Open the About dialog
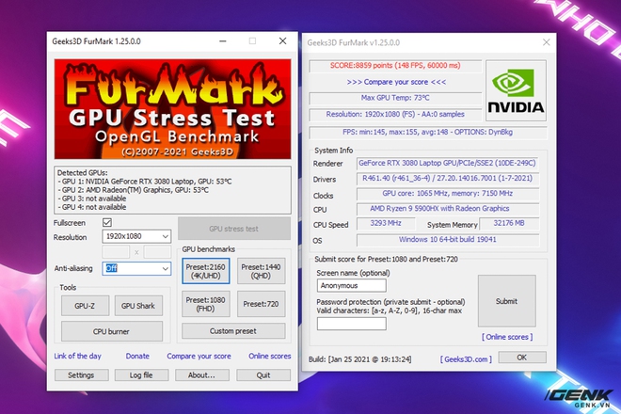The width and height of the screenshot is (621, 414). 202,375
